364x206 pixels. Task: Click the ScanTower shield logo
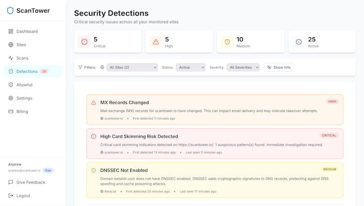pos(10,10)
